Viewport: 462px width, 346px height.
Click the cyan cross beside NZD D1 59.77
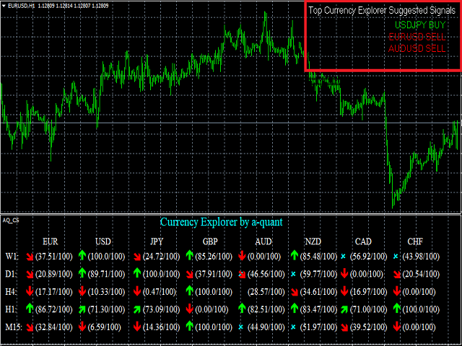pos(293,274)
